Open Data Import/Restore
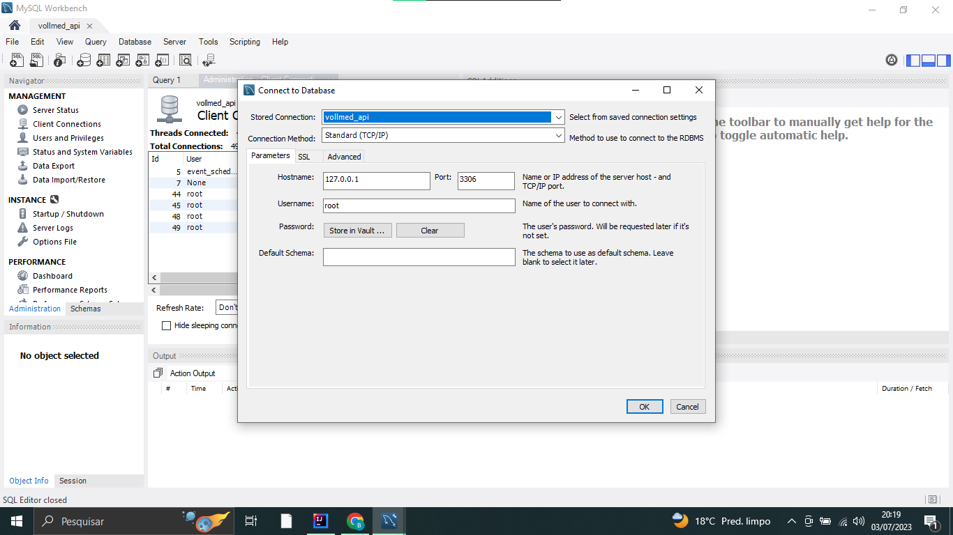953x535 pixels. coord(69,180)
